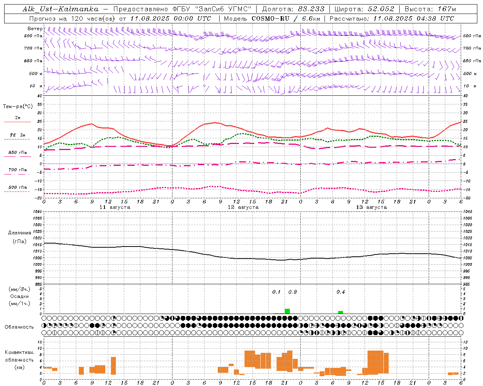The width and height of the screenshot is (483, 386).
Task: Click the model name COSMO-RU / 6.6км
Action: (286, 18)
